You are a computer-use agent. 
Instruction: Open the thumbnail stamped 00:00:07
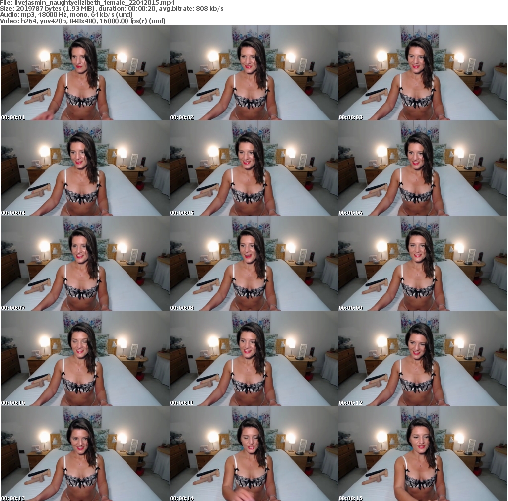(85, 264)
